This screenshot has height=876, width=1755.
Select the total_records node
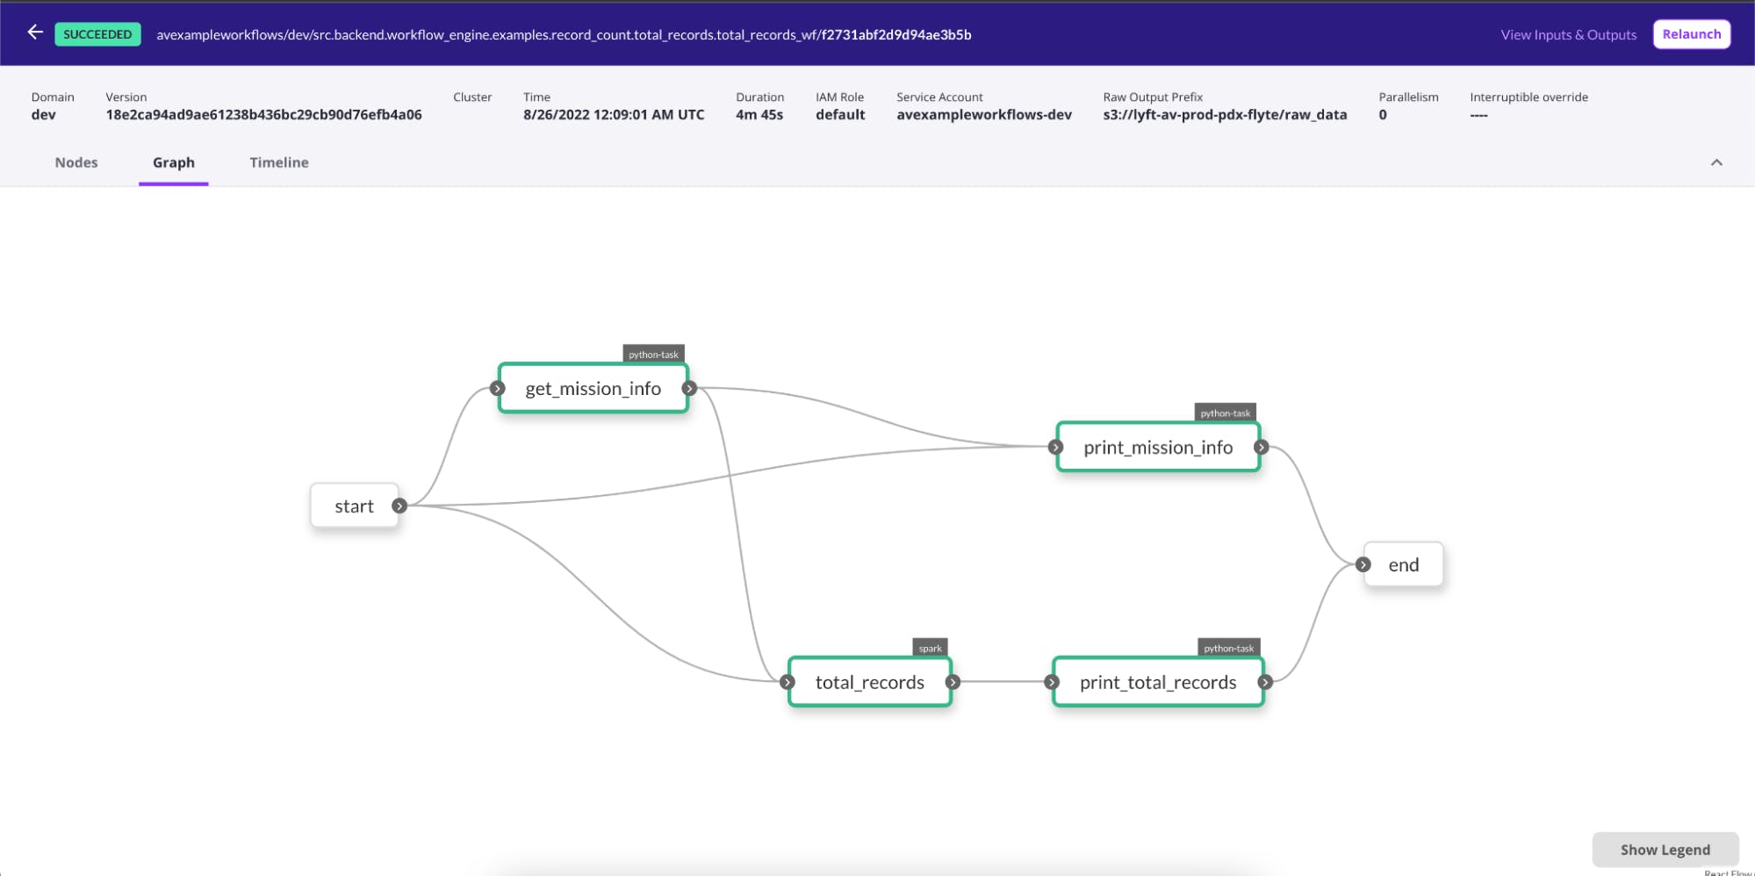[869, 682]
